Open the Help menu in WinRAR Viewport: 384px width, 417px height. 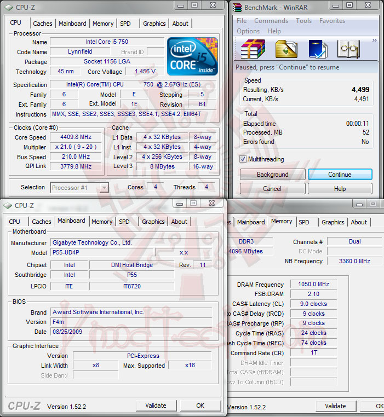[x=274, y=31]
